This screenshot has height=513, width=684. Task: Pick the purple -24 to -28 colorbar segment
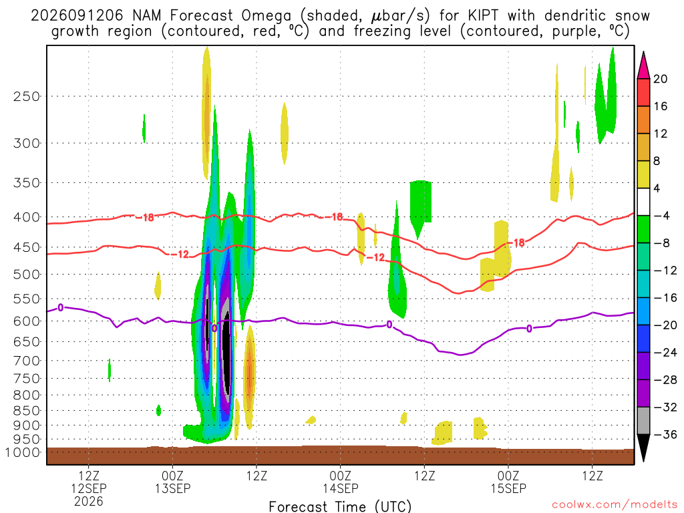[x=643, y=366]
